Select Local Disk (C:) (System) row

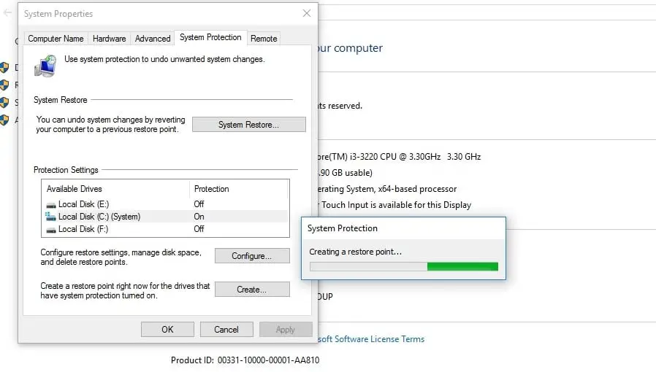[165, 216]
